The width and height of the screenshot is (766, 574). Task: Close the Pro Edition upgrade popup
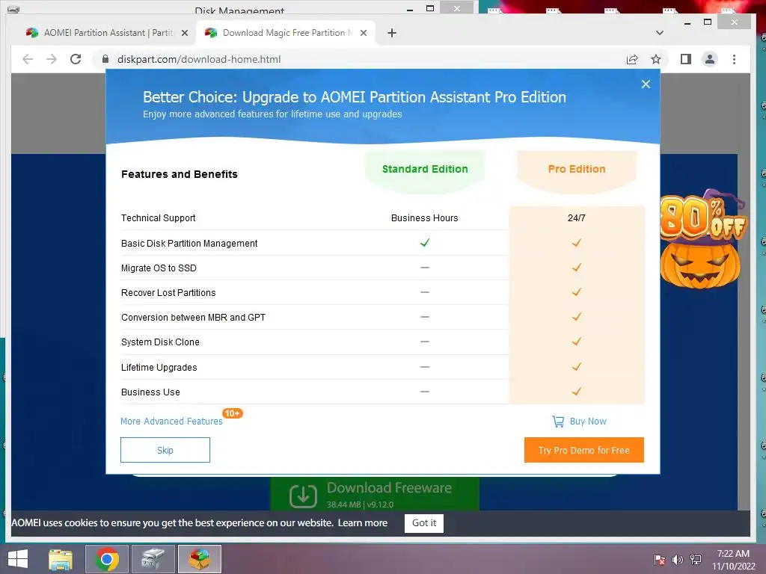(646, 84)
